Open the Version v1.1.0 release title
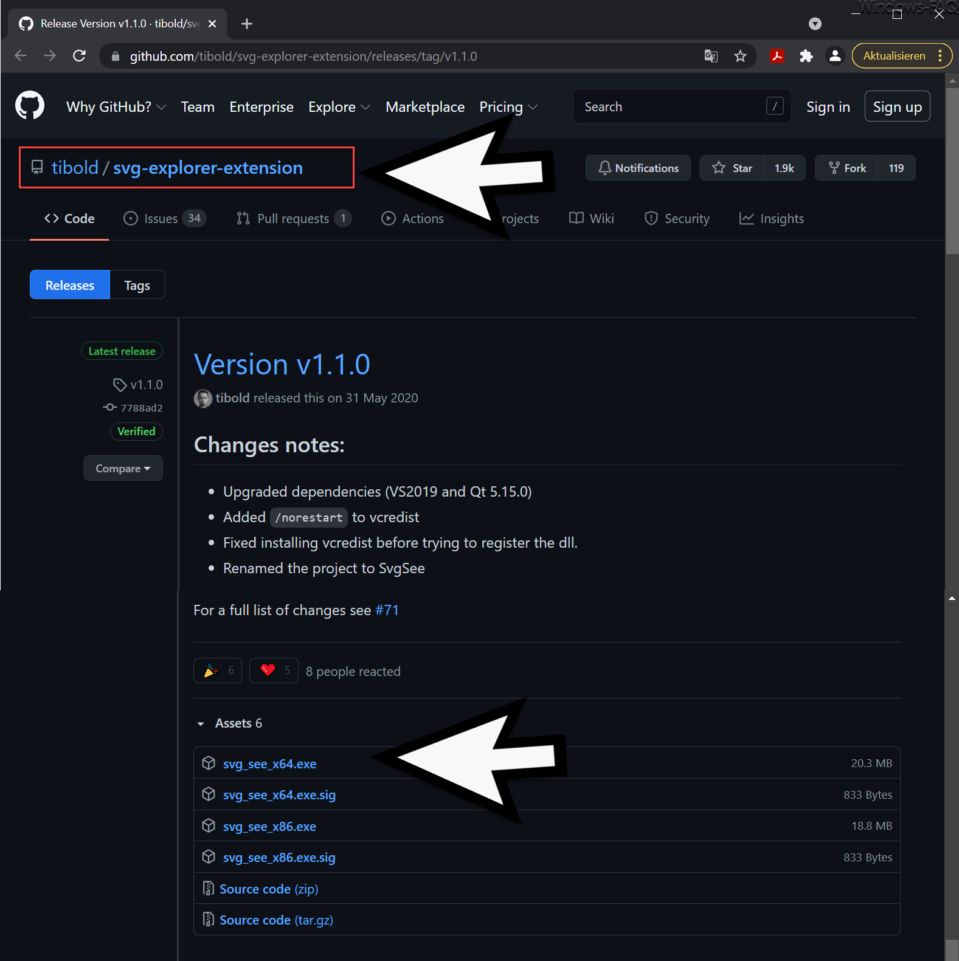This screenshot has width=959, height=961. pyautogui.click(x=282, y=365)
